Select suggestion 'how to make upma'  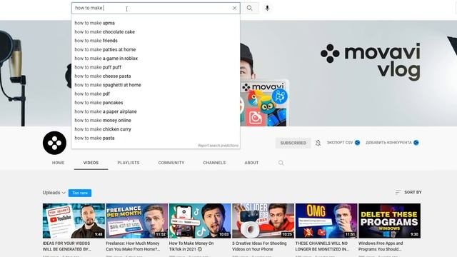click(x=156, y=23)
